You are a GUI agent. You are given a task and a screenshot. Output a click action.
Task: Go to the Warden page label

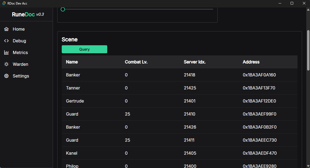pyautogui.click(x=20, y=64)
